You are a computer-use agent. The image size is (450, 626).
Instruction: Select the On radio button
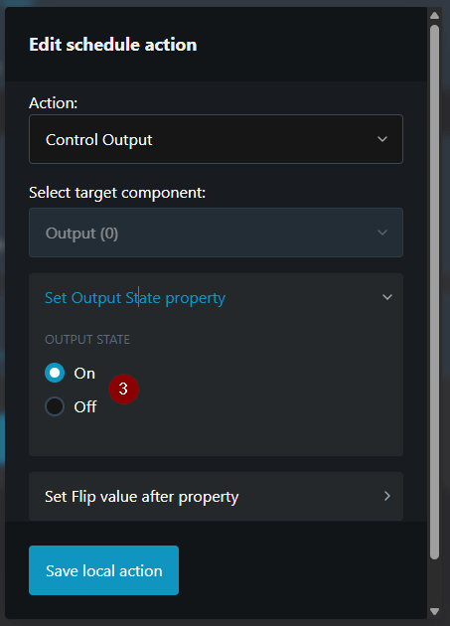point(55,373)
